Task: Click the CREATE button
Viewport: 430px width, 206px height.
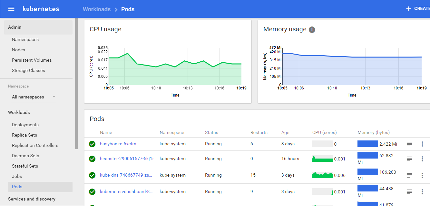Action: click(x=418, y=9)
